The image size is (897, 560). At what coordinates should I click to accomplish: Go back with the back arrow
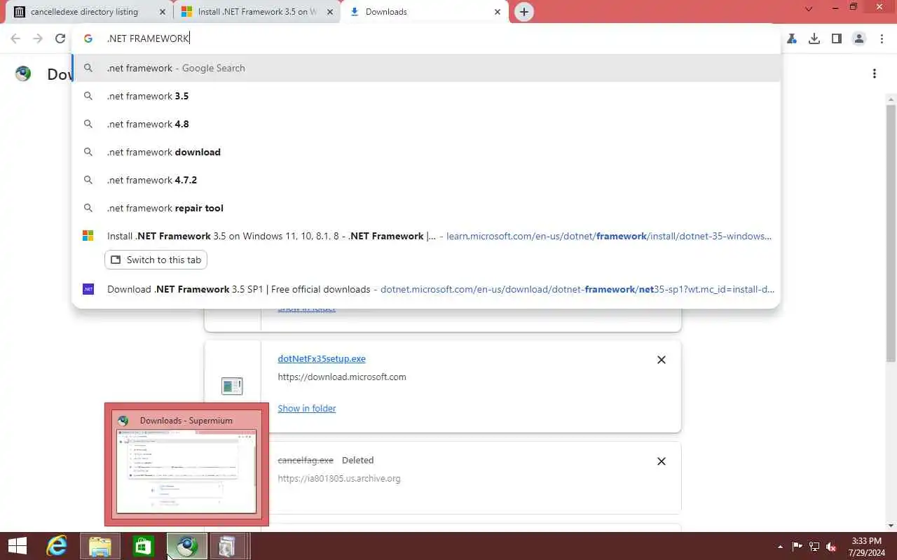15,38
